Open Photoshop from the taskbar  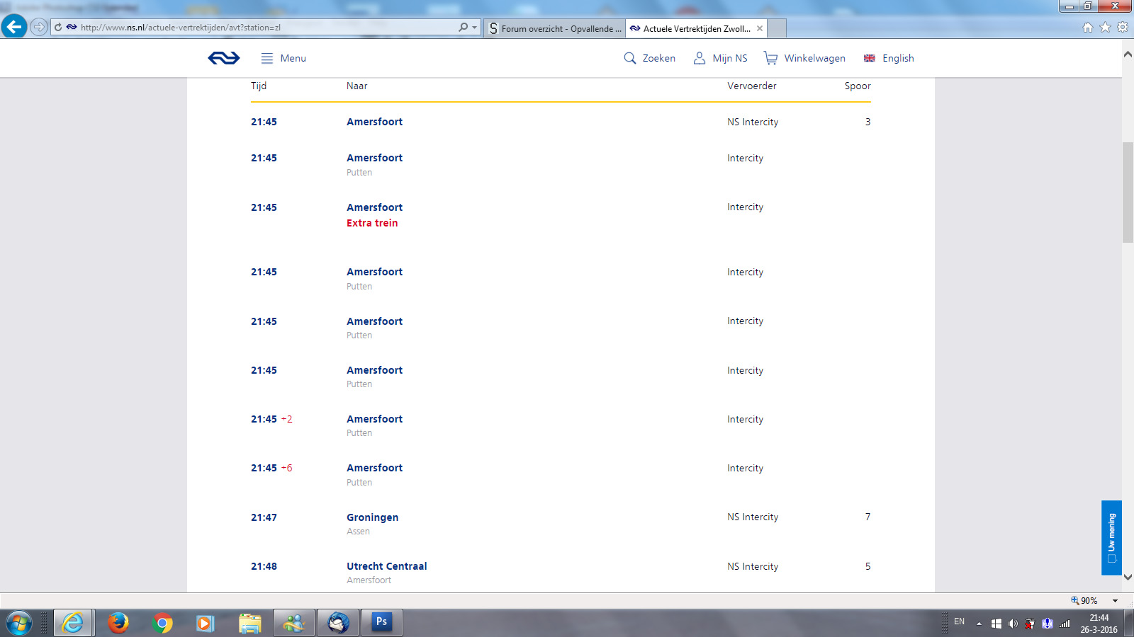tap(382, 624)
